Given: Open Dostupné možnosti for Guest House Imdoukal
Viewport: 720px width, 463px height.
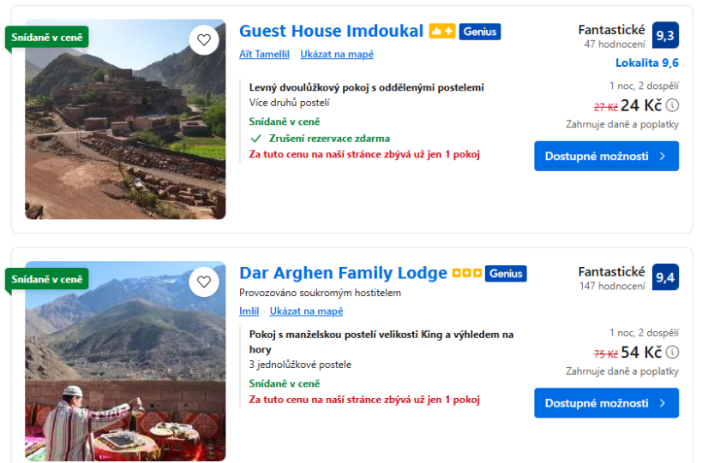Looking at the screenshot, I should [606, 157].
